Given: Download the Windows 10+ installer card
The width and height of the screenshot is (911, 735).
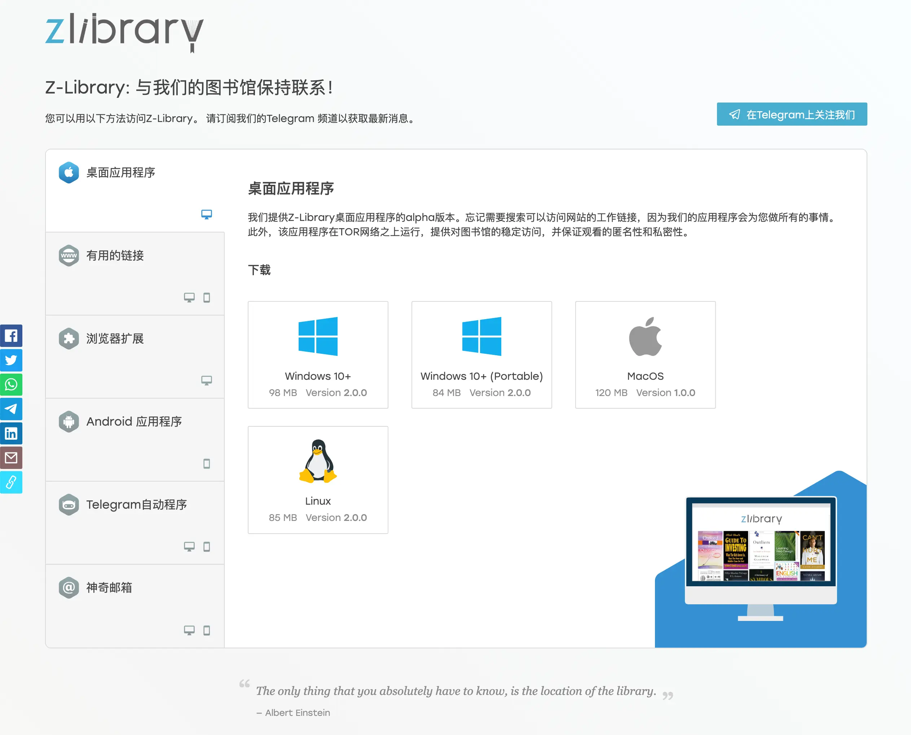Looking at the screenshot, I should [318, 355].
